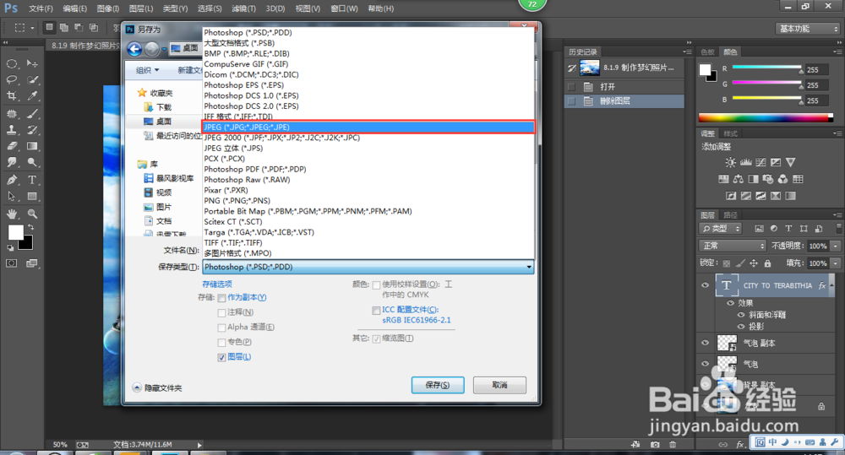Image resolution: width=845 pixels, height=455 pixels.
Task: Toggle 使用校样设置 checkbox
Action: (376, 284)
